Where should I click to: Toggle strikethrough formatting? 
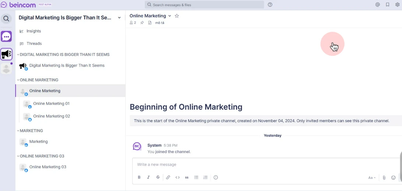point(158,177)
